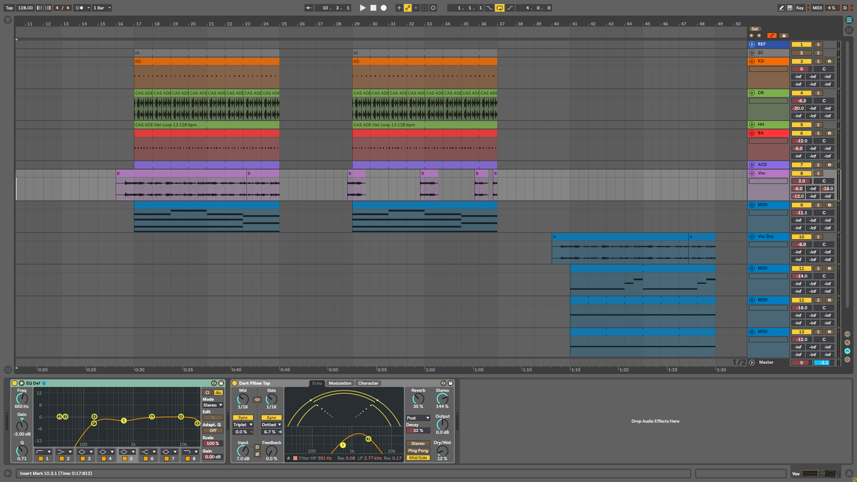Toggle the Automation Arm button

(x=408, y=8)
